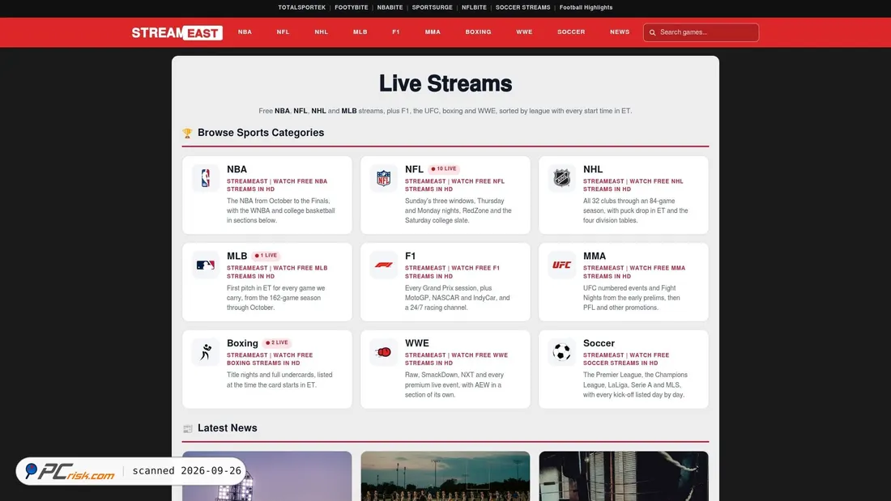Click the Soccer card title
Image resolution: width=891 pixels, height=501 pixels.
click(x=599, y=343)
